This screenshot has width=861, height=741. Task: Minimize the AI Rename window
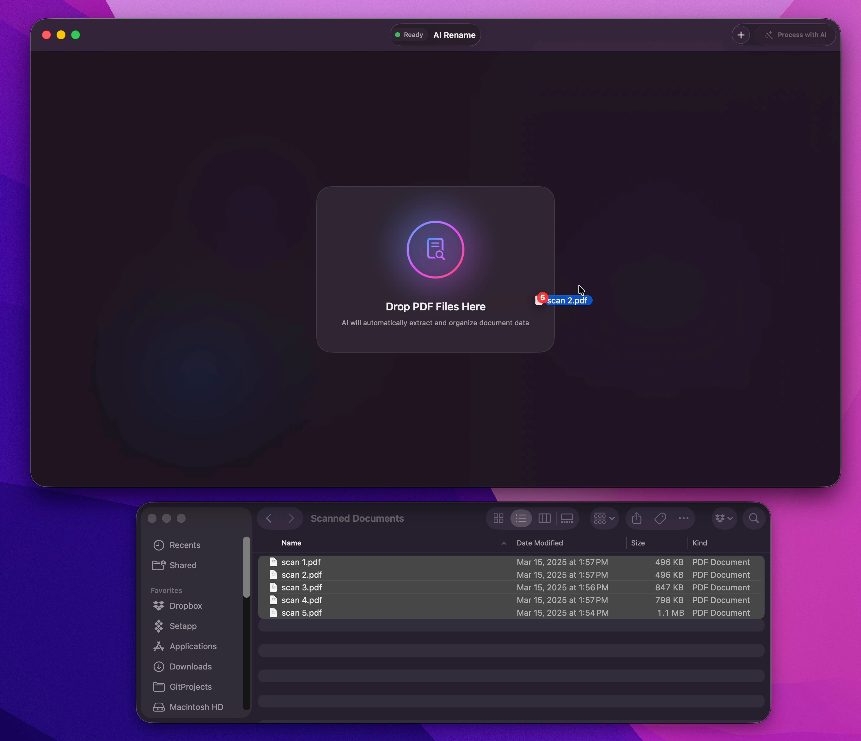pyautogui.click(x=61, y=35)
